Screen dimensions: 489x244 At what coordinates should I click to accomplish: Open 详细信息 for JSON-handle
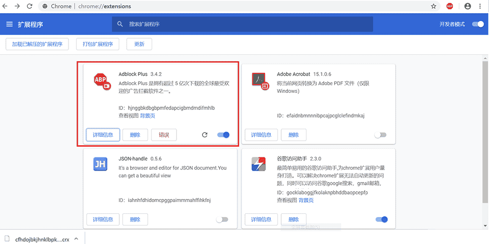pos(103,220)
